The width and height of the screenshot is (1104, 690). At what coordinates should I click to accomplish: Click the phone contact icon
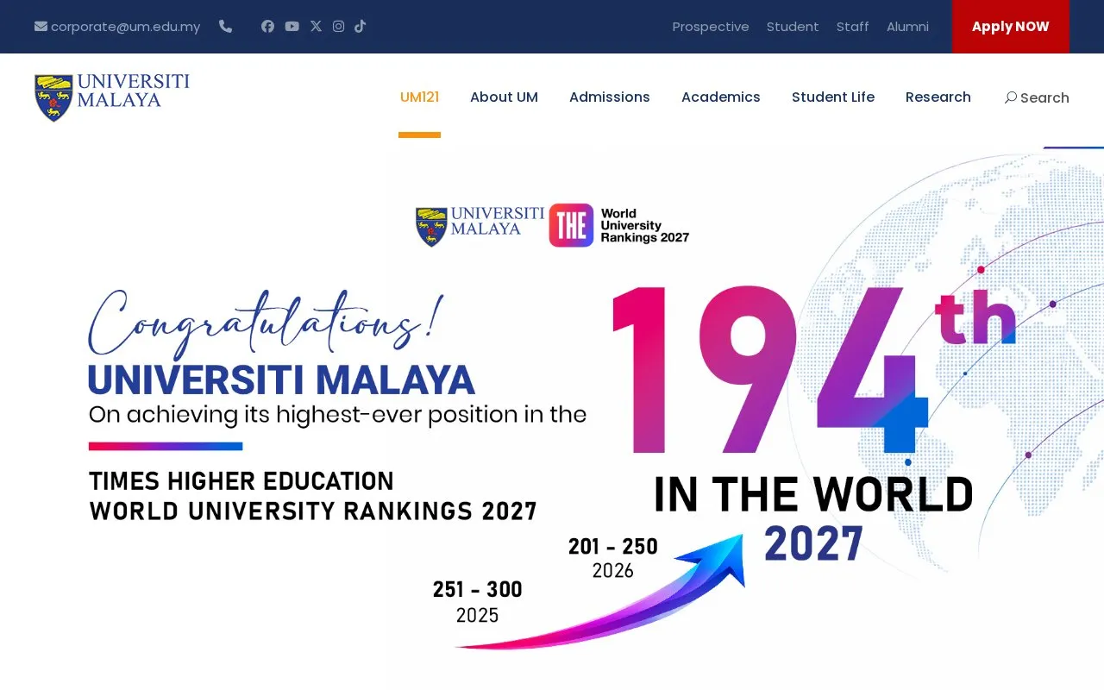tap(225, 26)
